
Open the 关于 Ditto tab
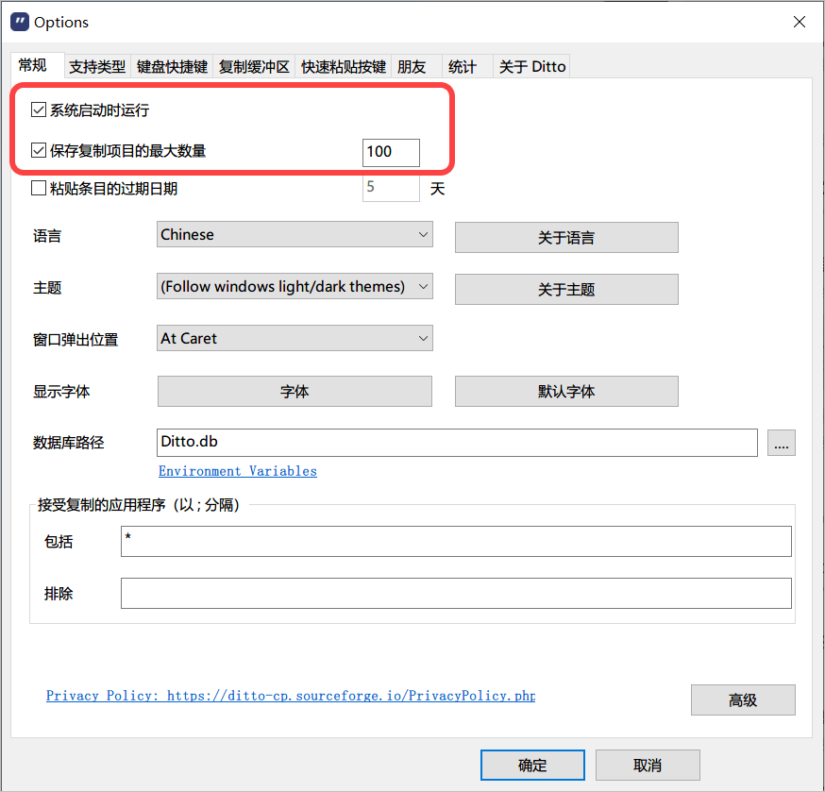pos(531,66)
